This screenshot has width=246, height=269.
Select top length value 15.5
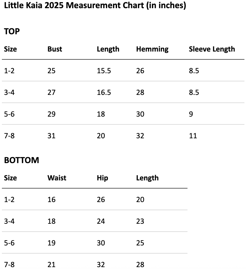pos(104,71)
